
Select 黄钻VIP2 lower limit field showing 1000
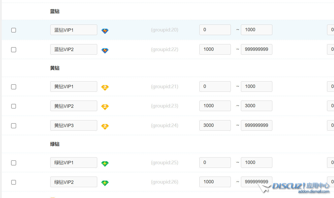click(x=215, y=106)
